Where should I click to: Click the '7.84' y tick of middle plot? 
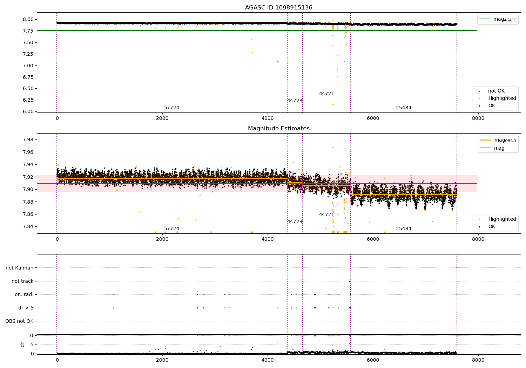[28, 227]
